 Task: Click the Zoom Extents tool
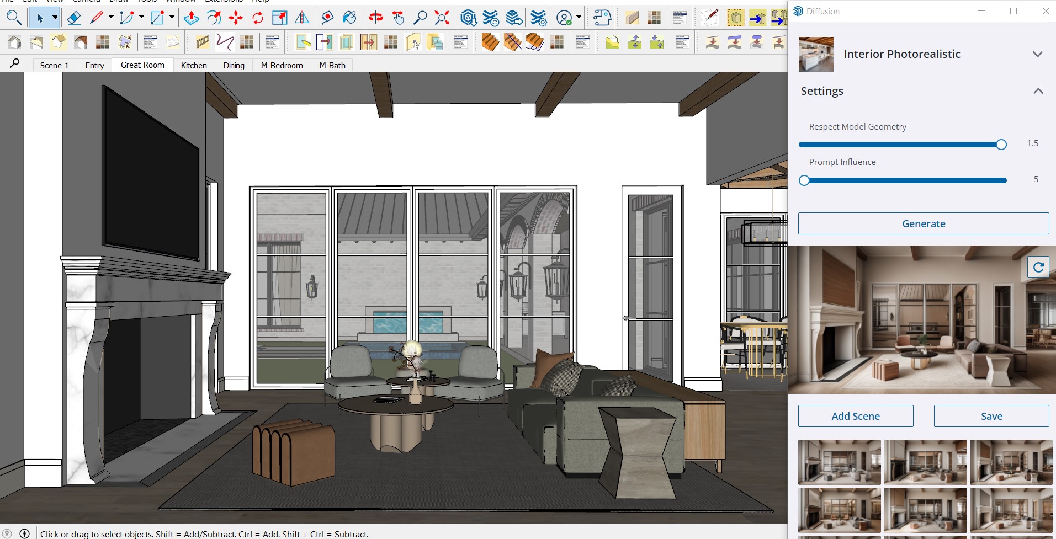point(442,18)
